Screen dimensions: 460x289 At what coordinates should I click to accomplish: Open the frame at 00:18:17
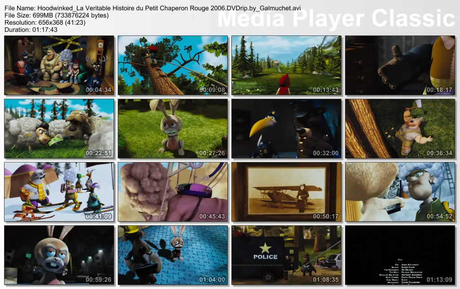pos(400,66)
